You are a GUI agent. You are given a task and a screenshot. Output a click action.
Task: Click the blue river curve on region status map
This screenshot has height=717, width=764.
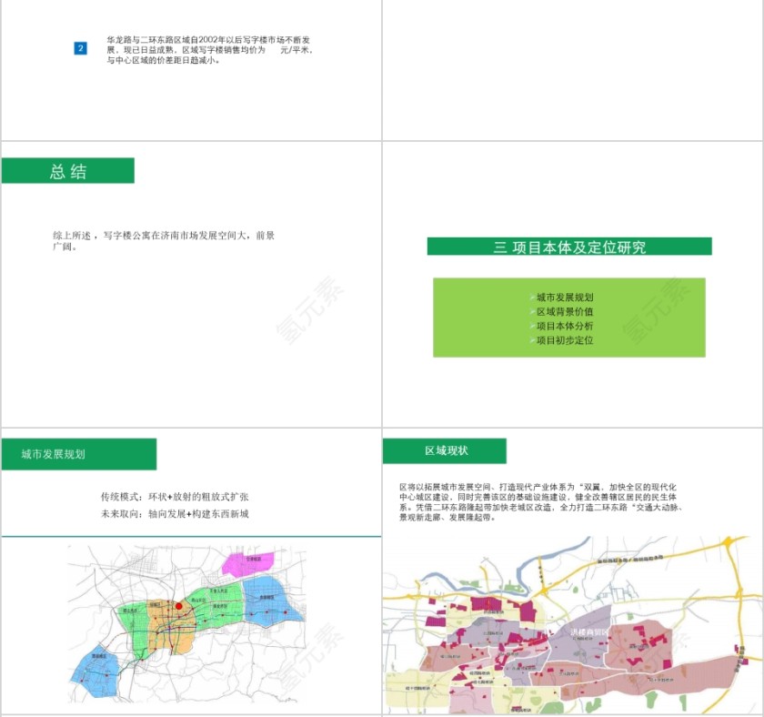pyautogui.click(x=518, y=569)
